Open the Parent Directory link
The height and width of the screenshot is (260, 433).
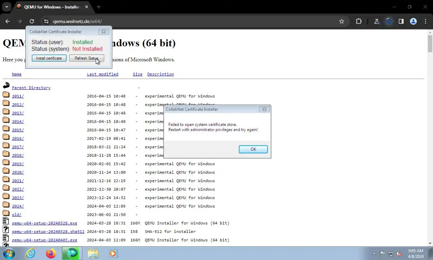coord(31,88)
